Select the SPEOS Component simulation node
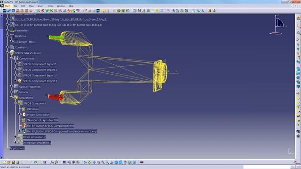 coord(34,103)
